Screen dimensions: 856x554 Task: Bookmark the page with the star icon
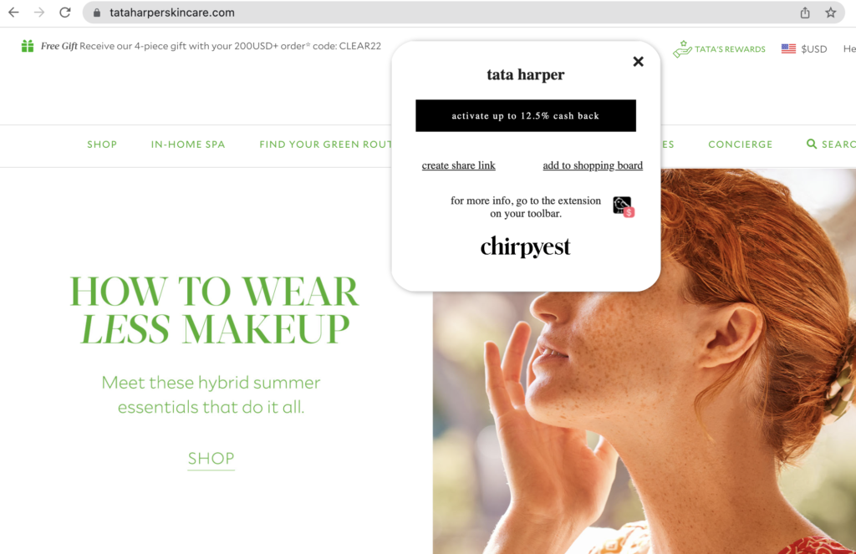830,13
